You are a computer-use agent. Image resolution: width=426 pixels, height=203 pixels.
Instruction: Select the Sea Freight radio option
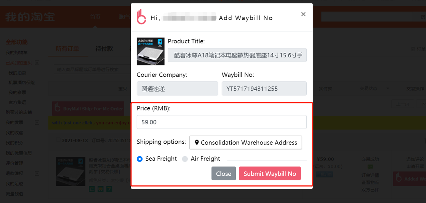139,159
